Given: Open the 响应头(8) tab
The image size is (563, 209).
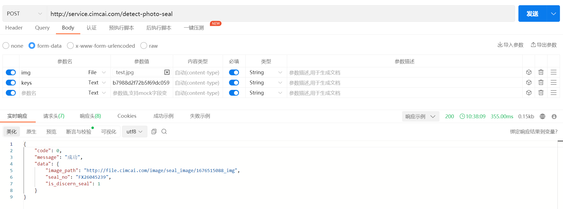Looking at the screenshot, I should [90, 116].
